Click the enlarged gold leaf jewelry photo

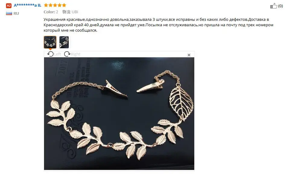[119, 114]
